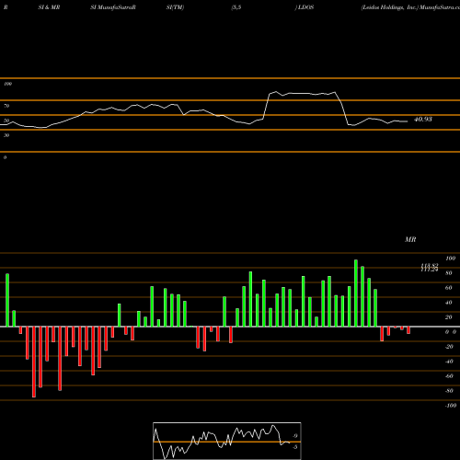
Task: Click the 80 label on MR axis
Action: [449, 273]
